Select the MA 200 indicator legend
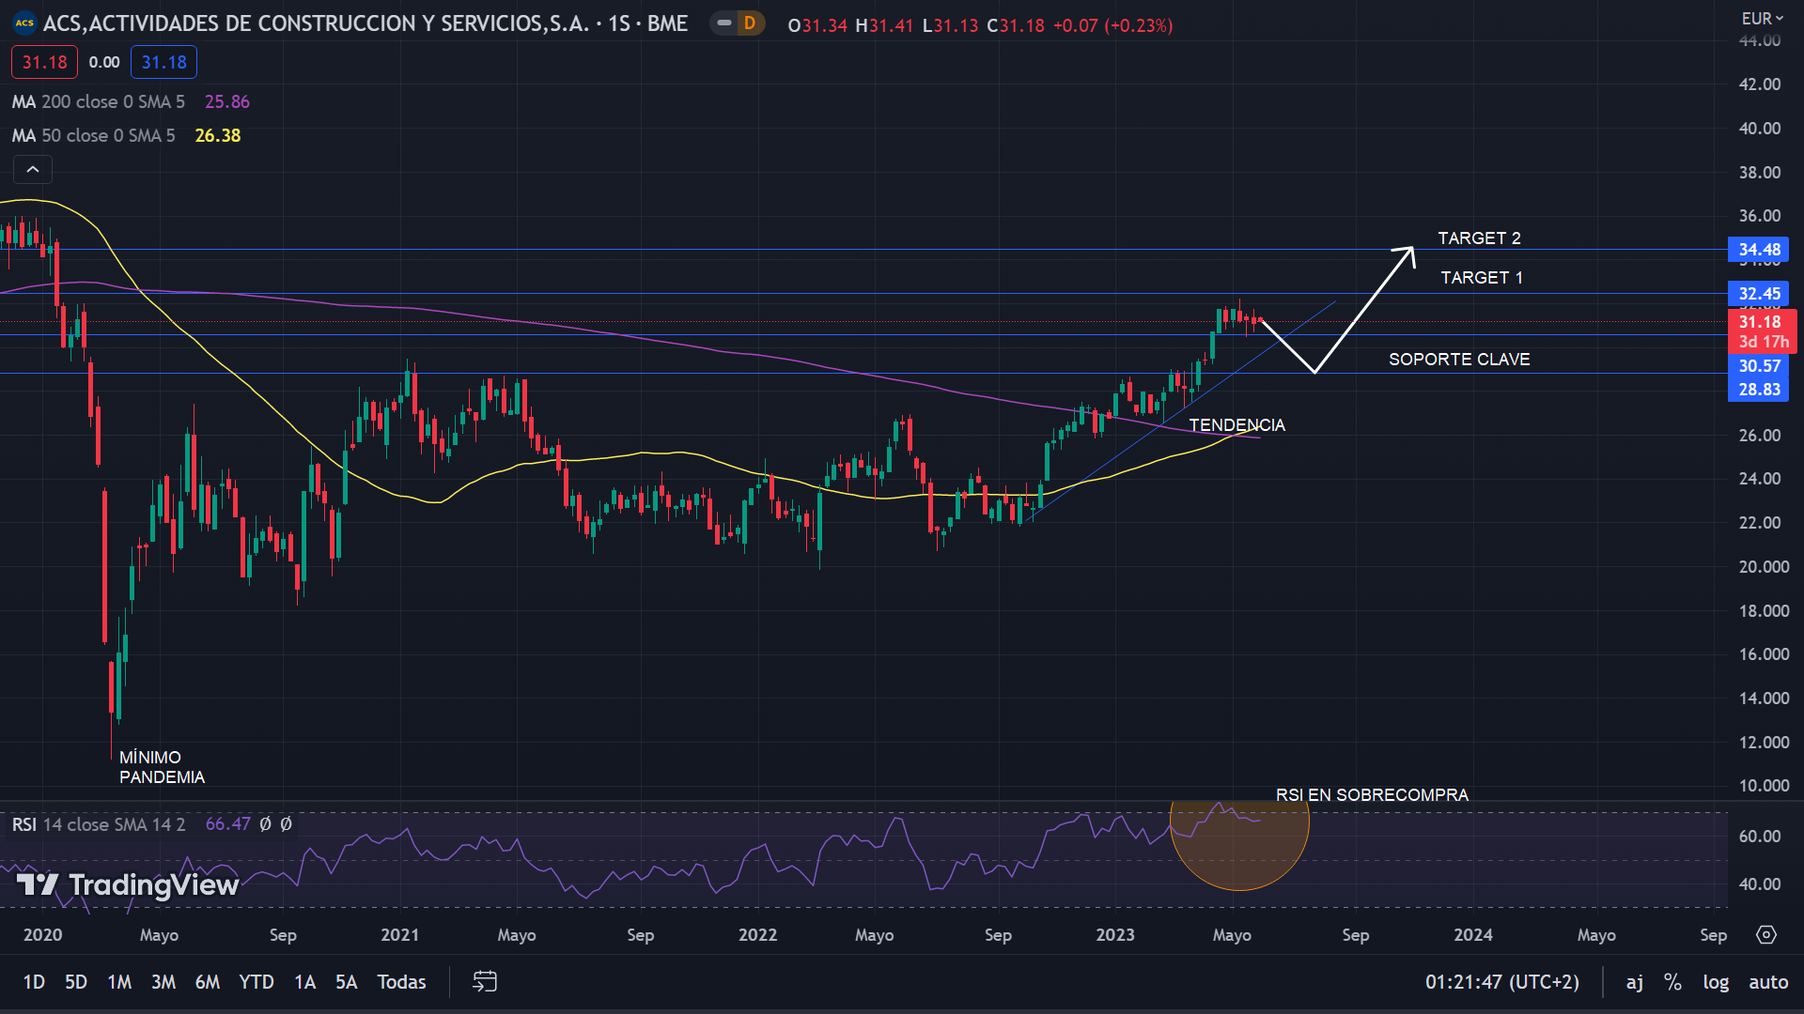This screenshot has height=1014, width=1804. [x=99, y=101]
